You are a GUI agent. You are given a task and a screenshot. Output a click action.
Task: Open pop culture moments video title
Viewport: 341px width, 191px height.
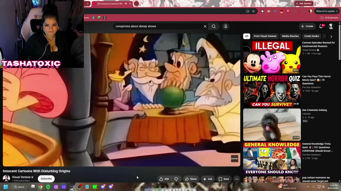tap(316, 179)
